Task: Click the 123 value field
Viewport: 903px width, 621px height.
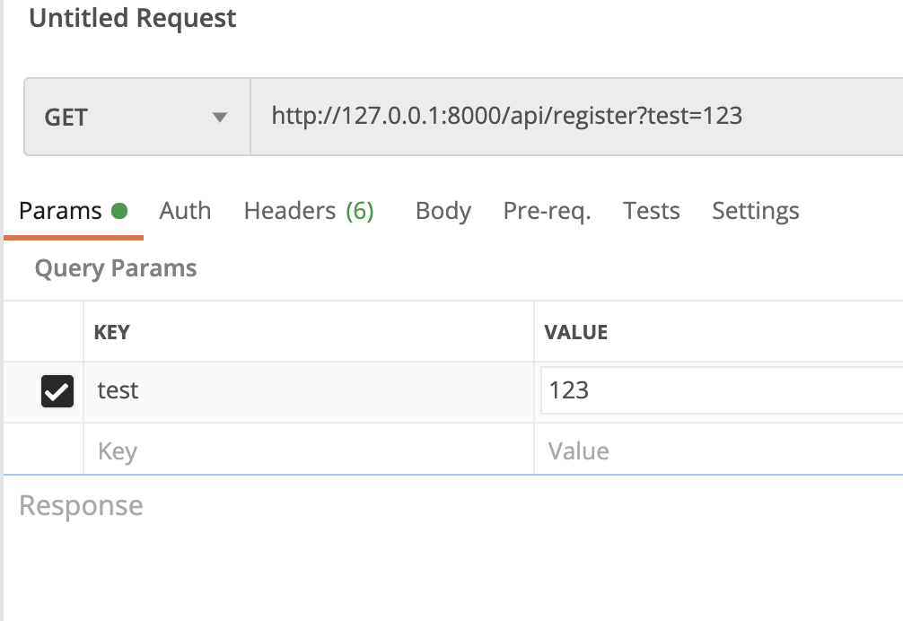Action: pos(718,390)
